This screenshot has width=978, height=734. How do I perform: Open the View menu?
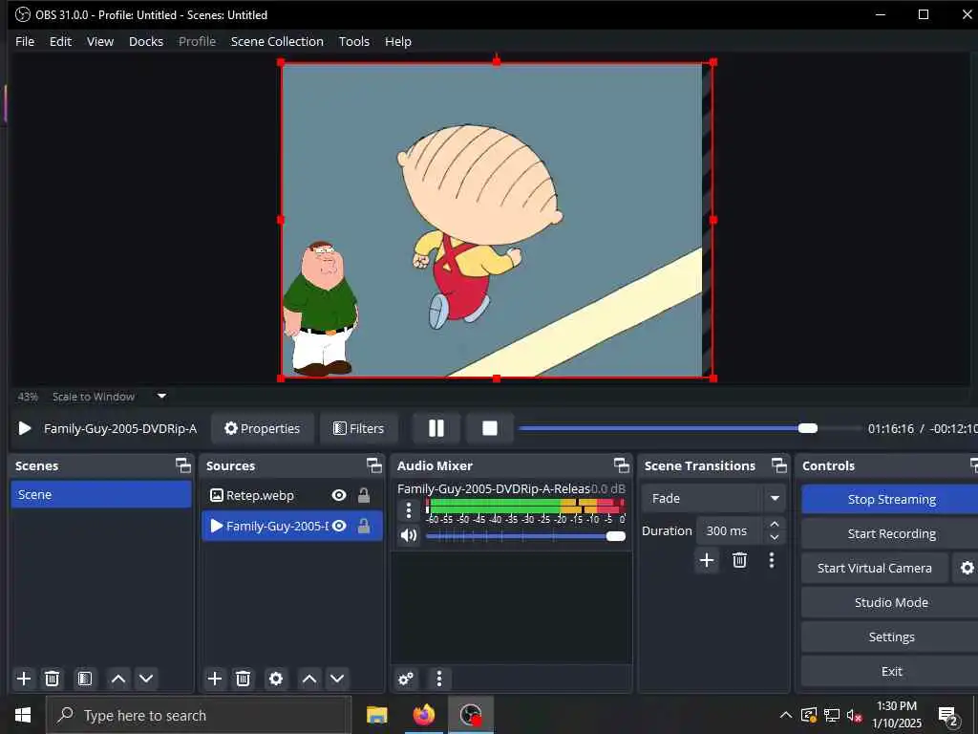point(99,41)
